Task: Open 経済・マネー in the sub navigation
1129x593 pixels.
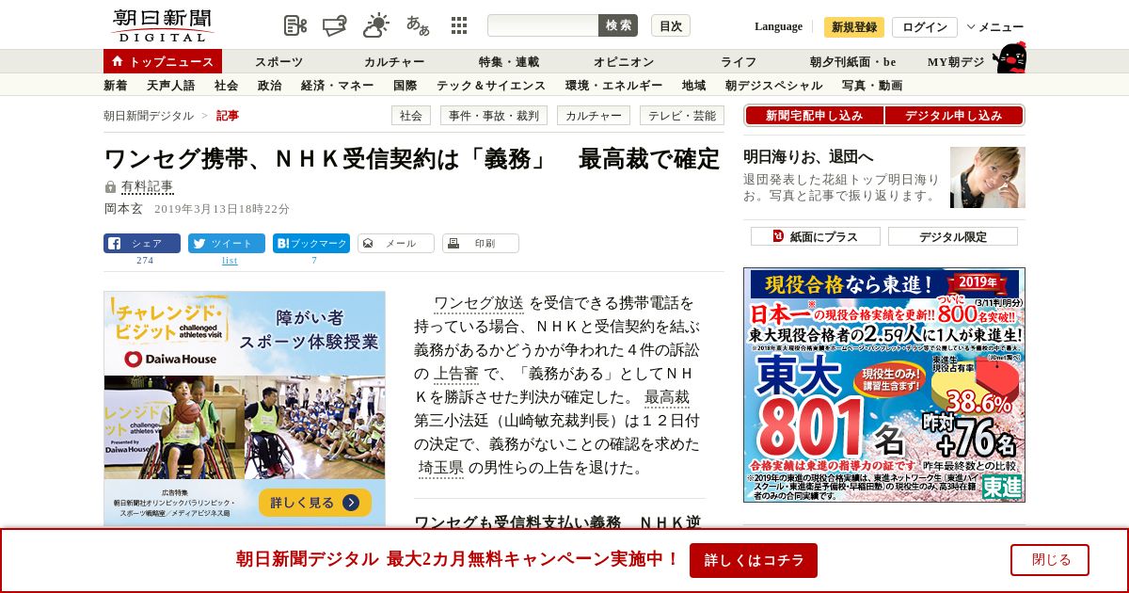Action: click(x=338, y=85)
